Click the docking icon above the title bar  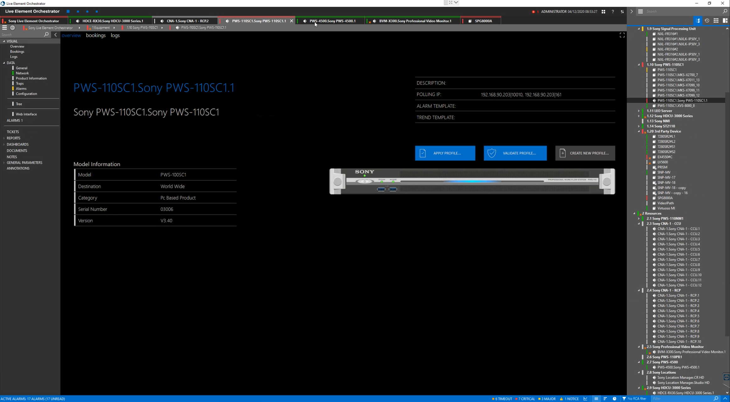(x=451, y=3)
